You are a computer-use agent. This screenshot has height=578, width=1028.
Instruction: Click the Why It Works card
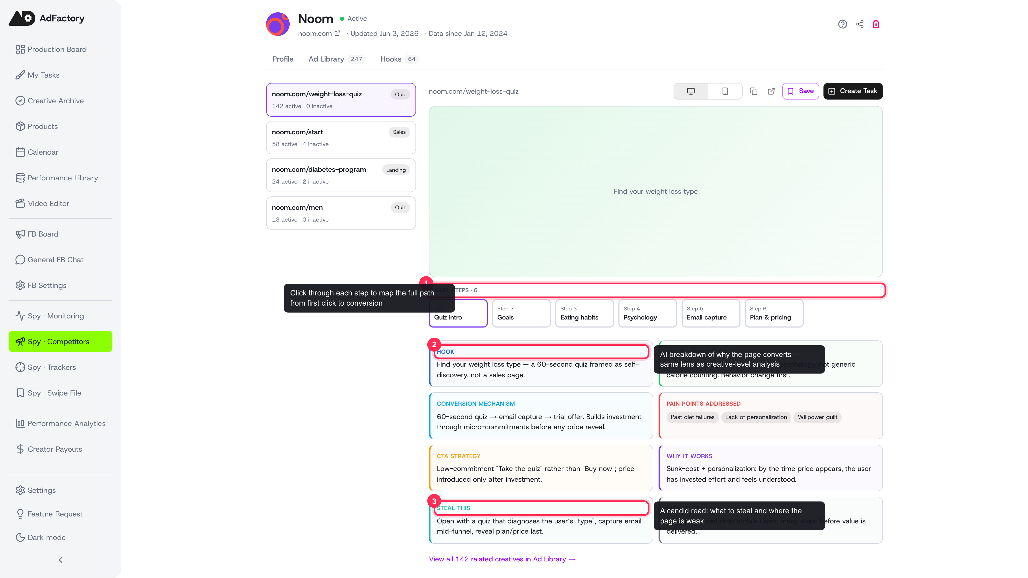[x=771, y=468]
